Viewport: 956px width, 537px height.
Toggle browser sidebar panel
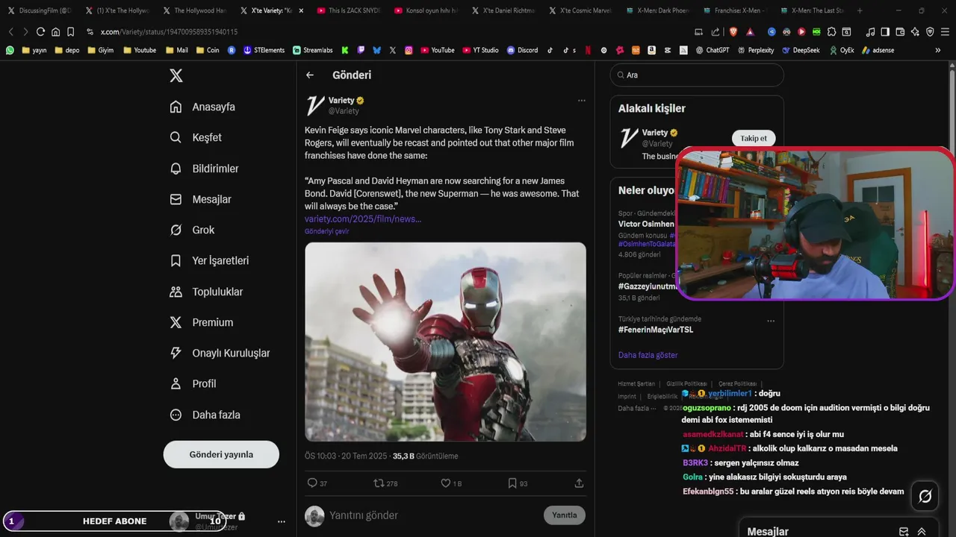pyautogui.click(x=885, y=32)
